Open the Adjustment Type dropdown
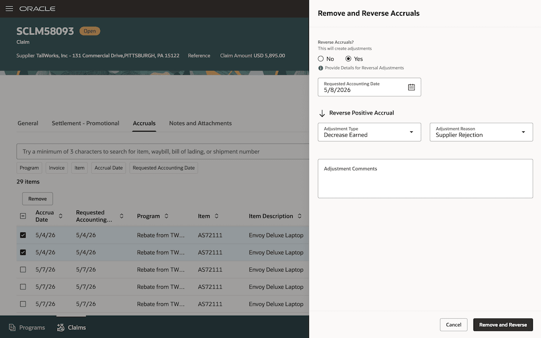This screenshot has height=338, width=541. point(369,132)
